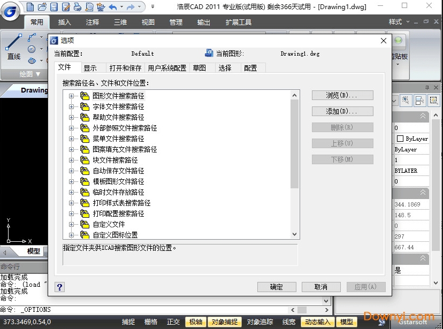
Task: Click the Save icon in quick access toolbar
Action: (54, 6)
